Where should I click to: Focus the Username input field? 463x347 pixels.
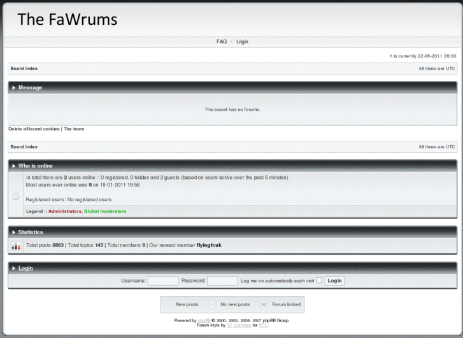(163, 281)
